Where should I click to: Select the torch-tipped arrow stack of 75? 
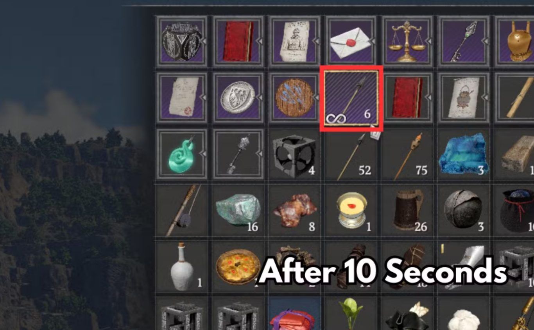point(407,154)
